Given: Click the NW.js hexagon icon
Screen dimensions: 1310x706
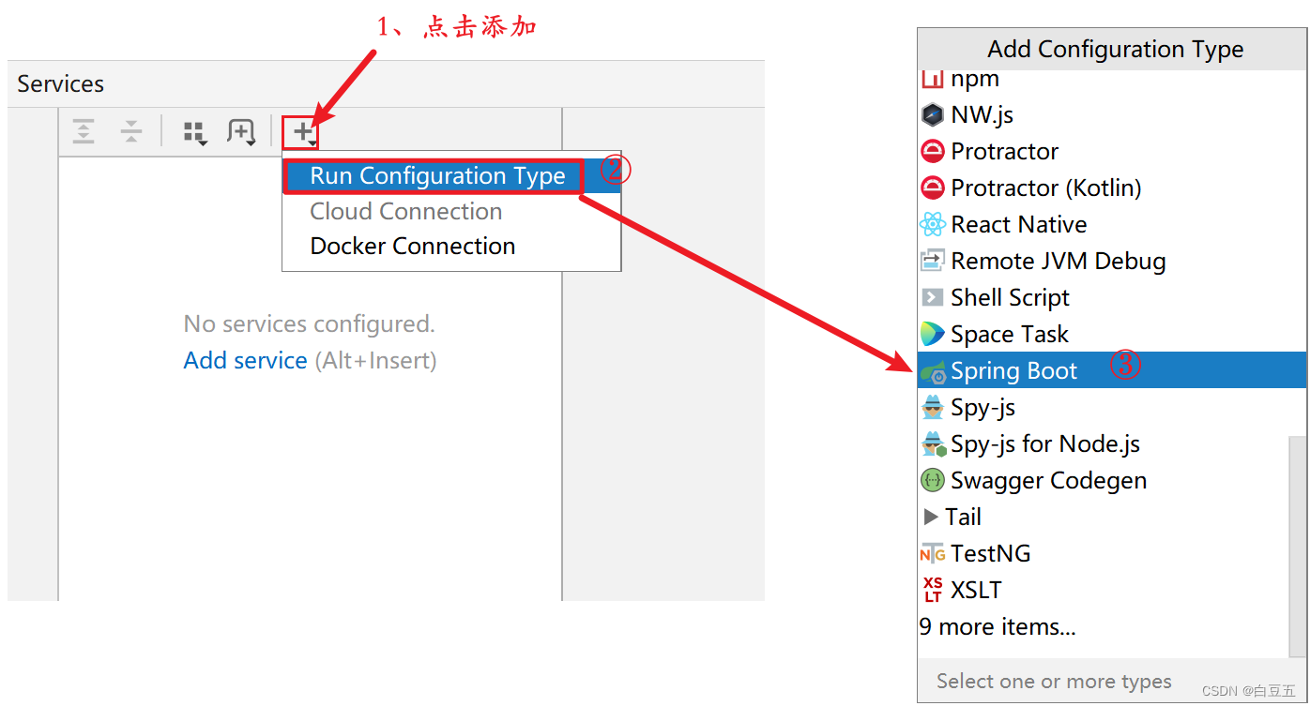Looking at the screenshot, I should (x=932, y=114).
